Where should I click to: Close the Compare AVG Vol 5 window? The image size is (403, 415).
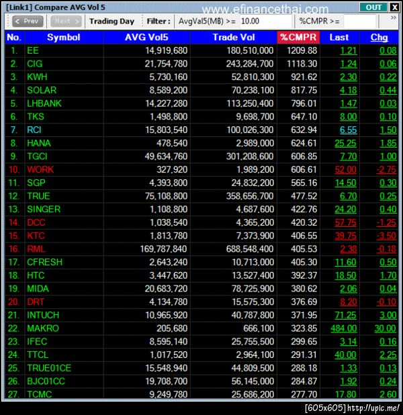(394, 7)
